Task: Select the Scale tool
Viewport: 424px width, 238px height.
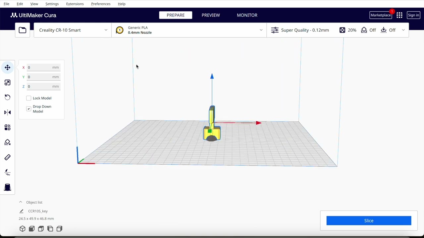Action: pyautogui.click(x=7, y=83)
